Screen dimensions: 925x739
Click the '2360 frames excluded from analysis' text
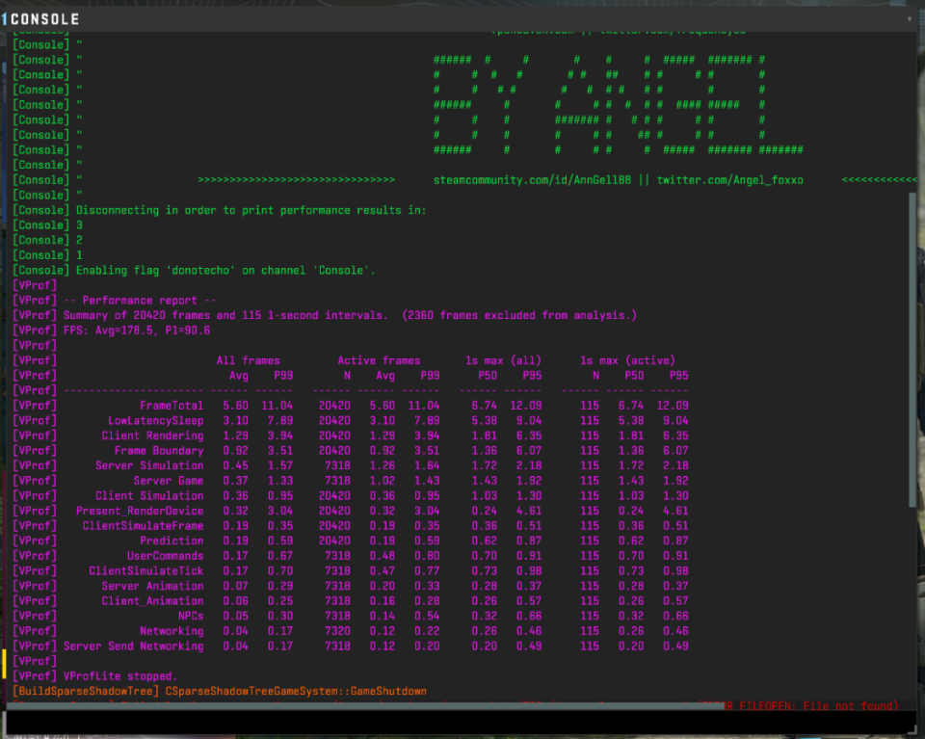519,315
